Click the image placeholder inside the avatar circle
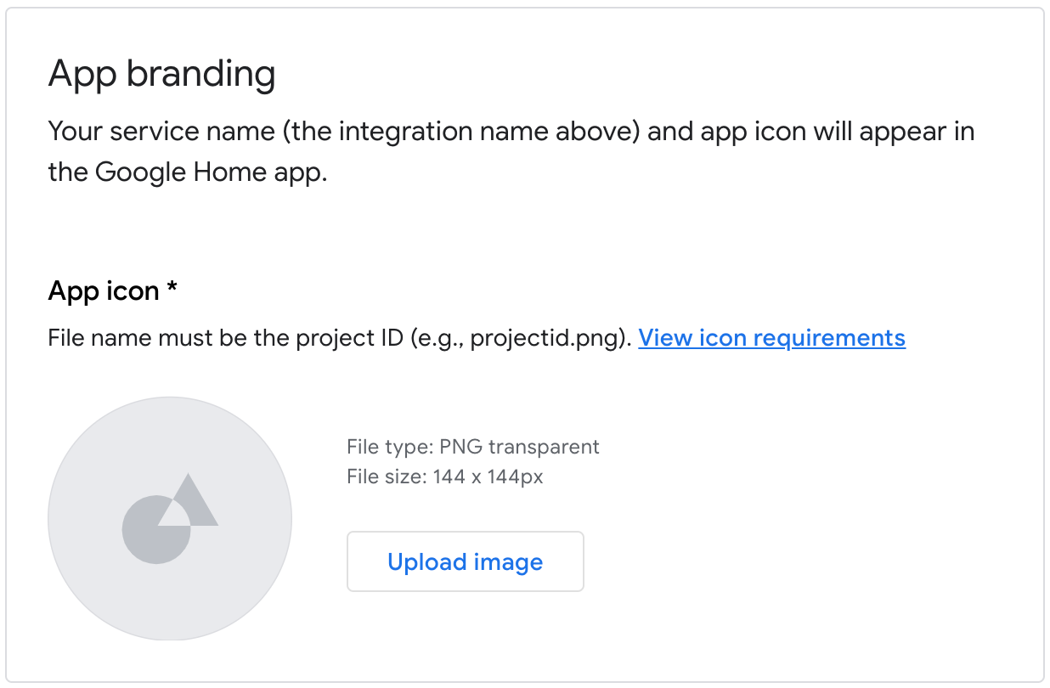Screen dimensions: 1050x688 point(169,520)
